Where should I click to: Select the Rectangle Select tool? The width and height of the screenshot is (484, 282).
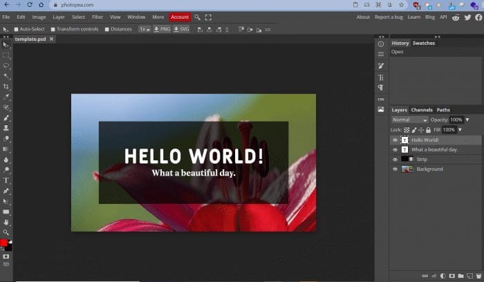point(6,55)
